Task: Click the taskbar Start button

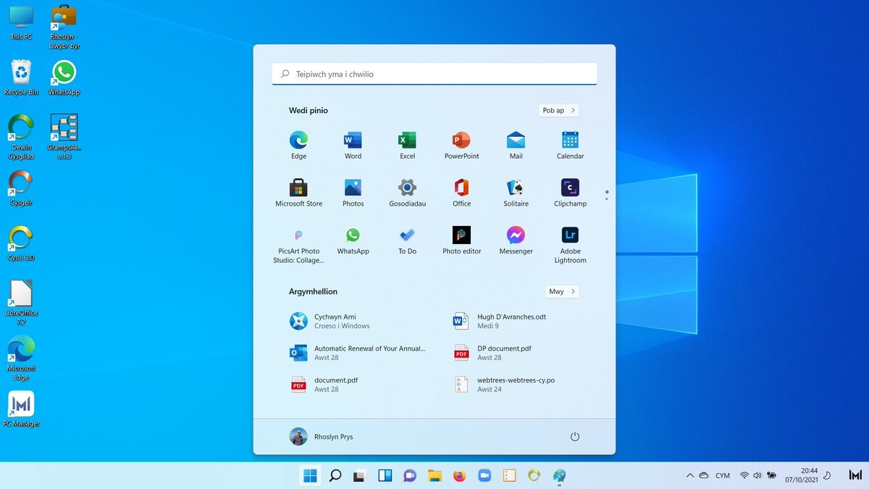Action: pyautogui.click(x=311, y=475)
